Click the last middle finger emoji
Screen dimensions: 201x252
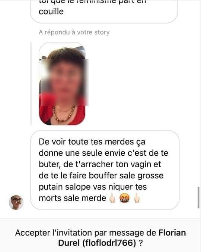137,198
